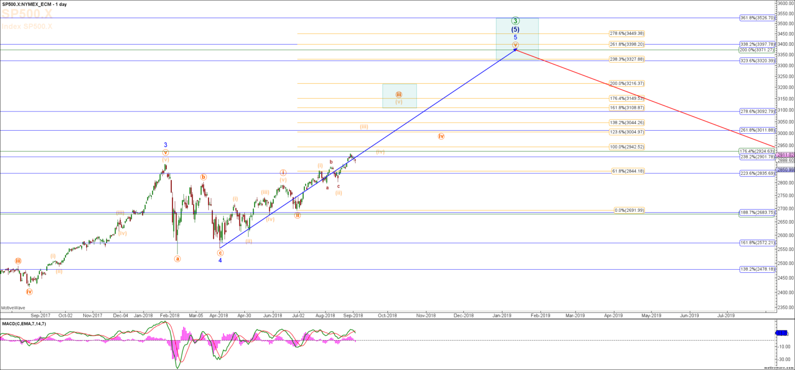
Task: Select the blue (5) wave label
Action: [515, 29]
